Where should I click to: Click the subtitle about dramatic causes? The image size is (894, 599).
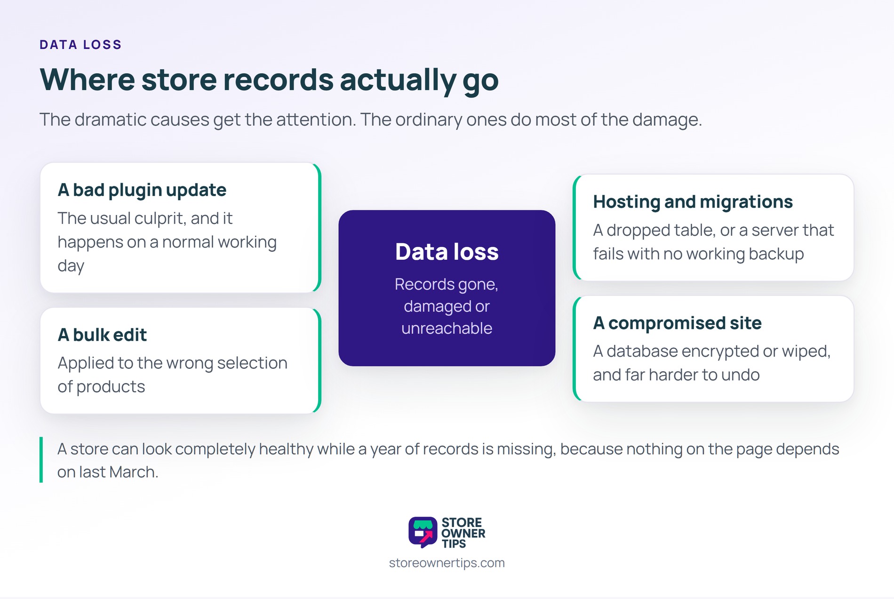[x=371, y=120]
